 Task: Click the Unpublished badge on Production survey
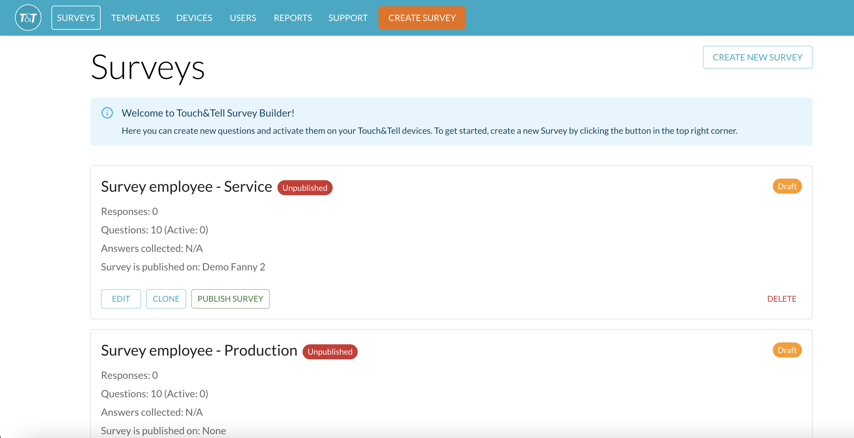[x=329, y=352]
